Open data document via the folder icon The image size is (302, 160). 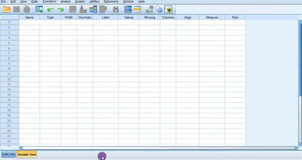coord(6,9)
